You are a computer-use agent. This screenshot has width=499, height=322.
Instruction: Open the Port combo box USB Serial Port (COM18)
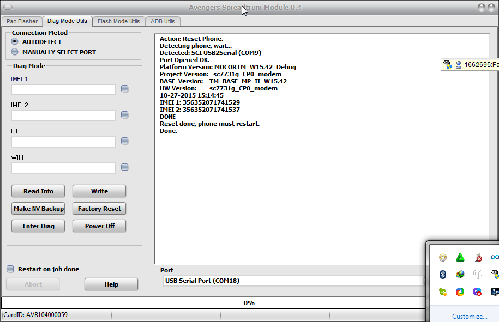pos(294,281)
